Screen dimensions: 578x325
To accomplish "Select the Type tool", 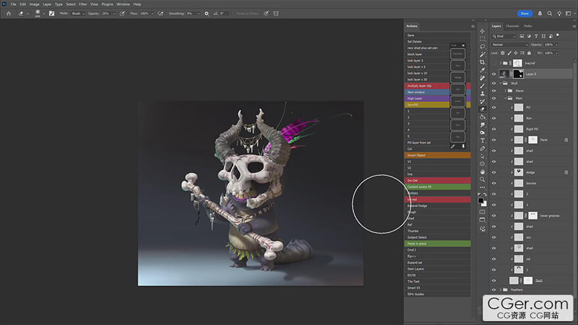I will pyautogui.click(x=482, y=141).
